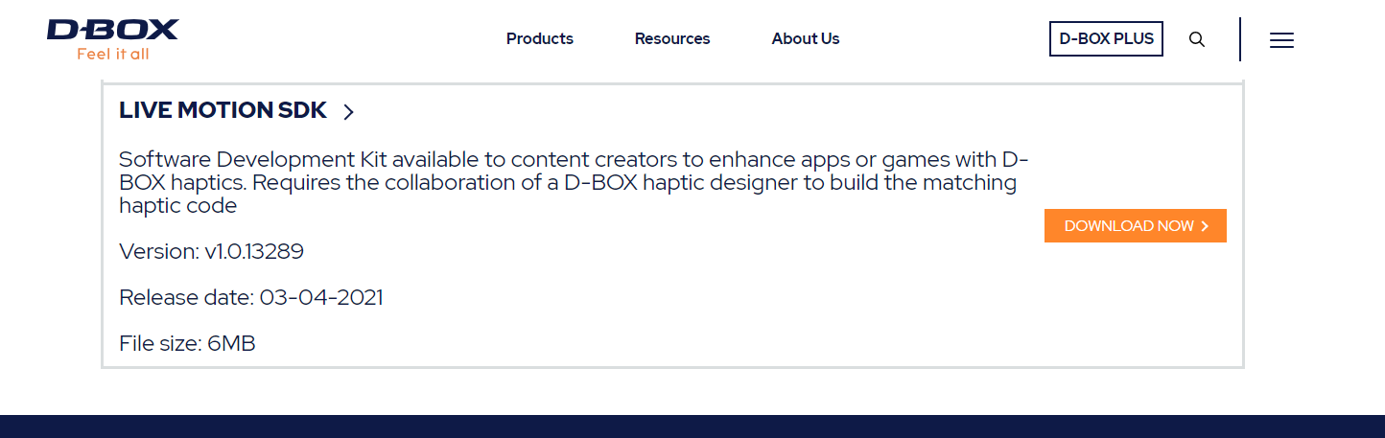Click the chevron next to Live Motion SDK
Screen dimensions: 1385x438
pos(348,111)
